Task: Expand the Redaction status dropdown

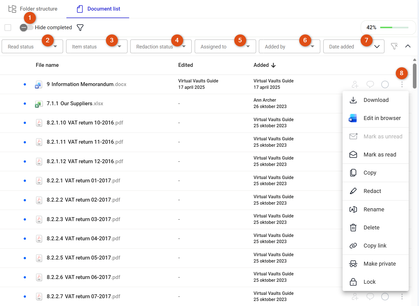Action: (x=161, y=46)
